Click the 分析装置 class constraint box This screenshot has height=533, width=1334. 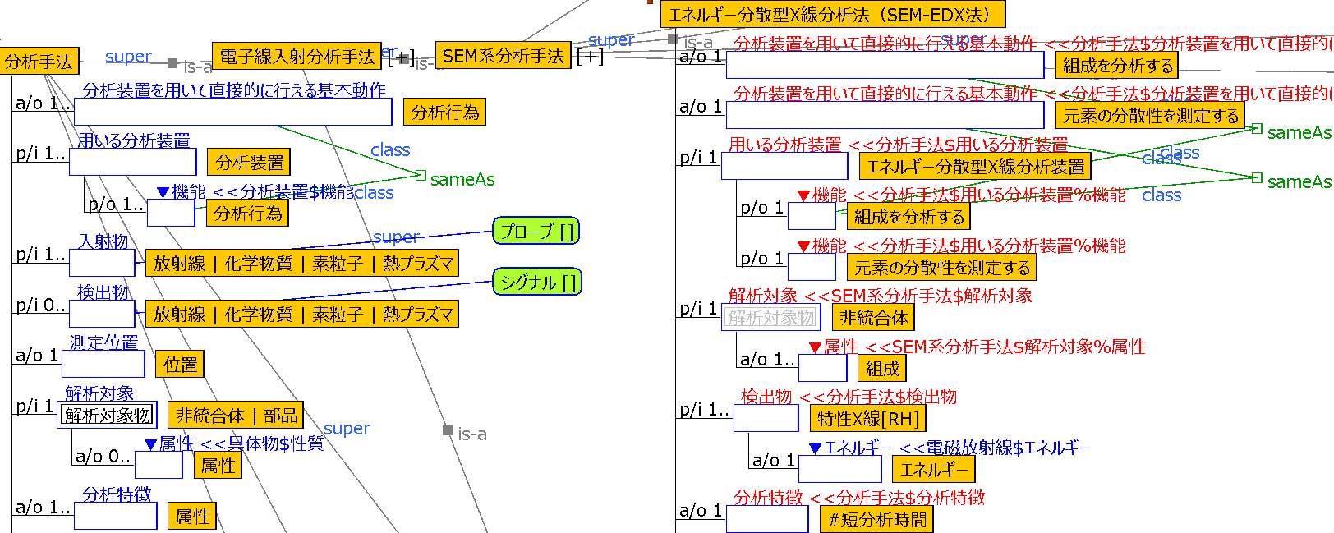click(x=249, y=163)
